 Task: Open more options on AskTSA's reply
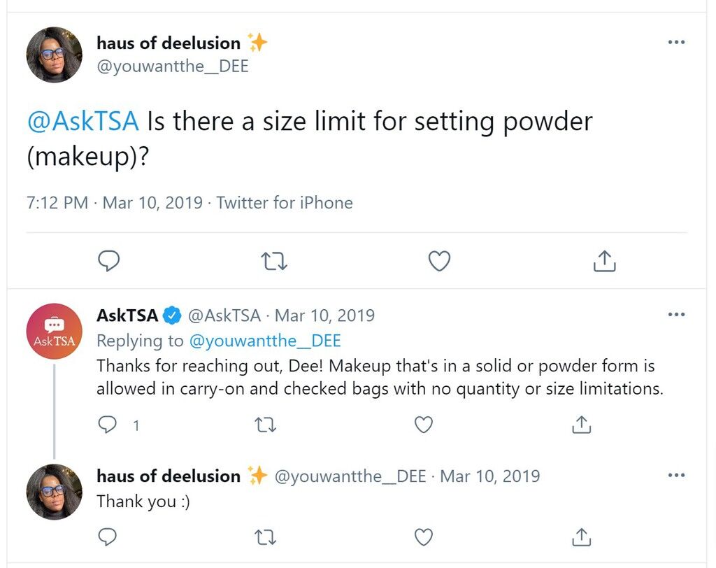676,314
